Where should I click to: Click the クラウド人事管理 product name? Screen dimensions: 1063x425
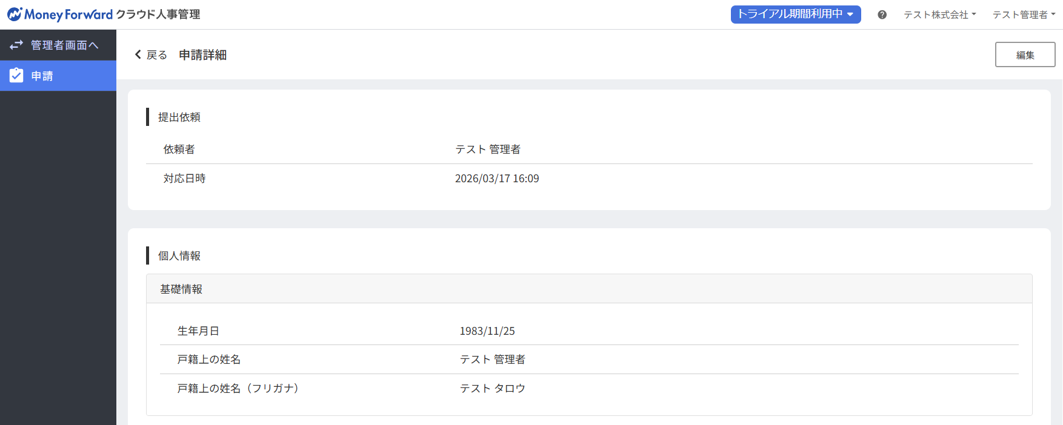(x=158, y=15)
